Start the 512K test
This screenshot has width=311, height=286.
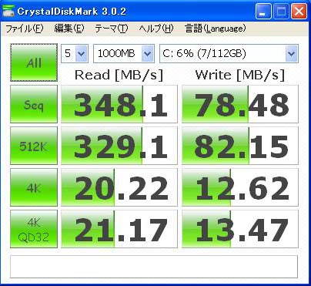pyautogui.click(x=34, y=146)
